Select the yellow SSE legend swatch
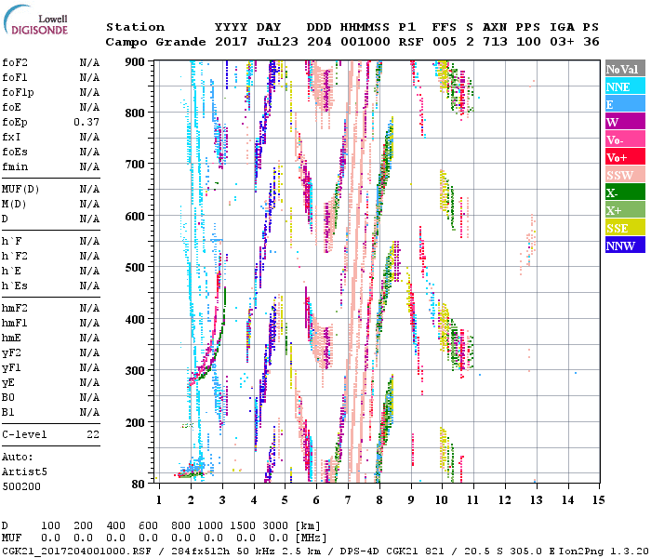651x558 pixels. point(624,228)
